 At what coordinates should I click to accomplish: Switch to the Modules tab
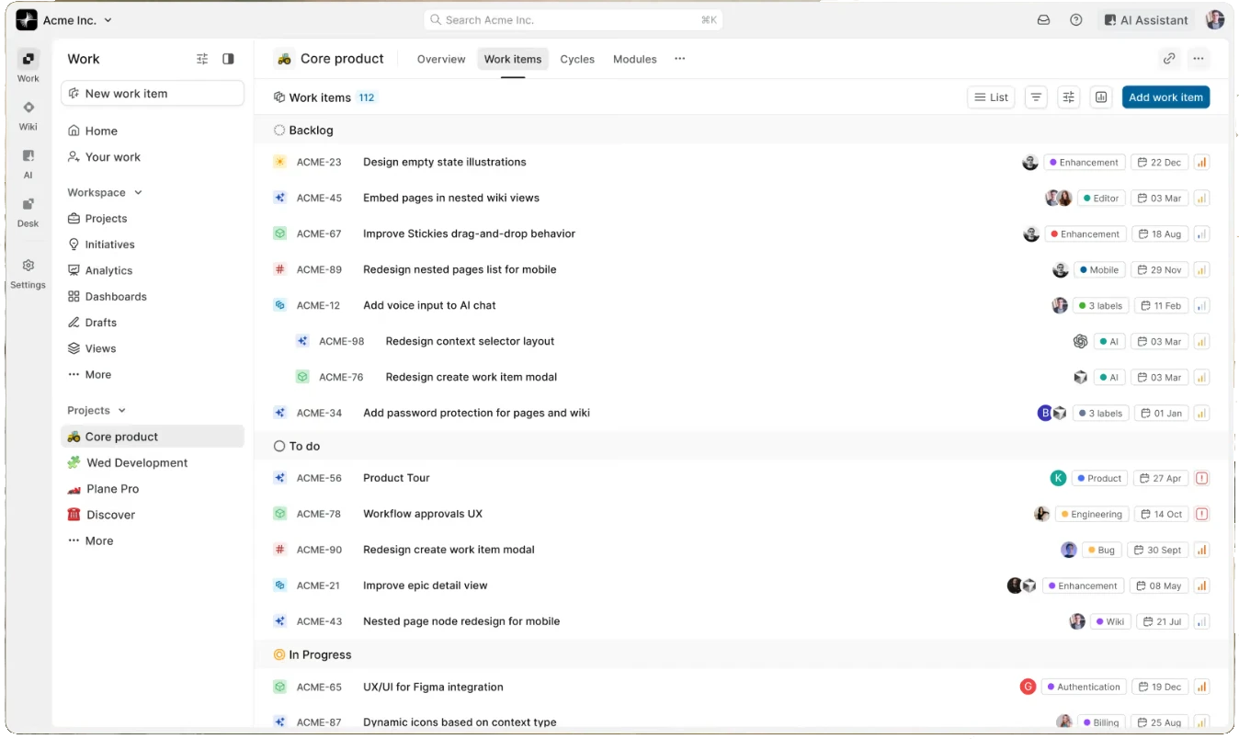click(x=635, y=59)
